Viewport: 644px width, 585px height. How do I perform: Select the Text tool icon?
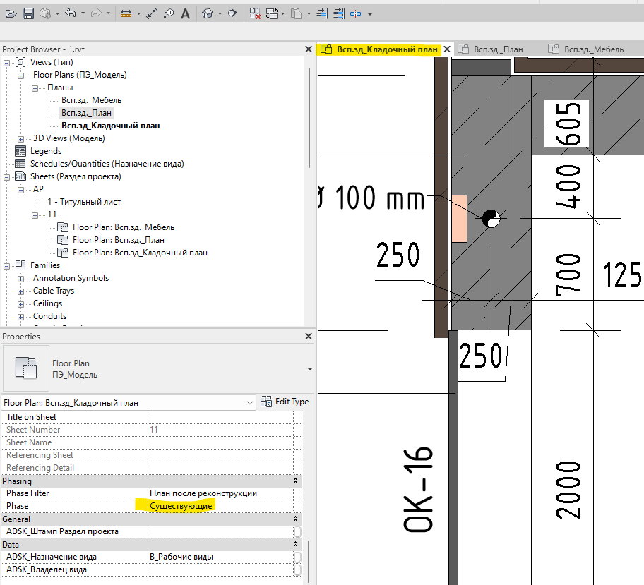coord(184,13)
